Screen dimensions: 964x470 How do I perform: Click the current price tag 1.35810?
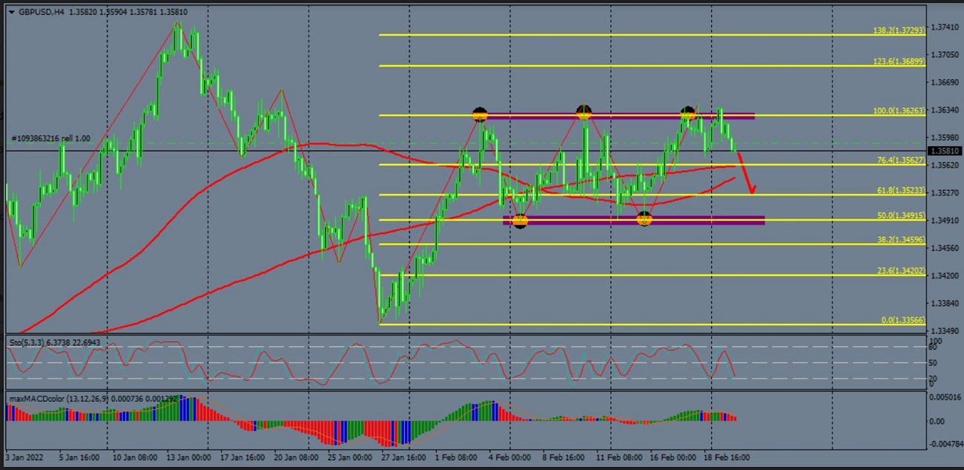944,151
